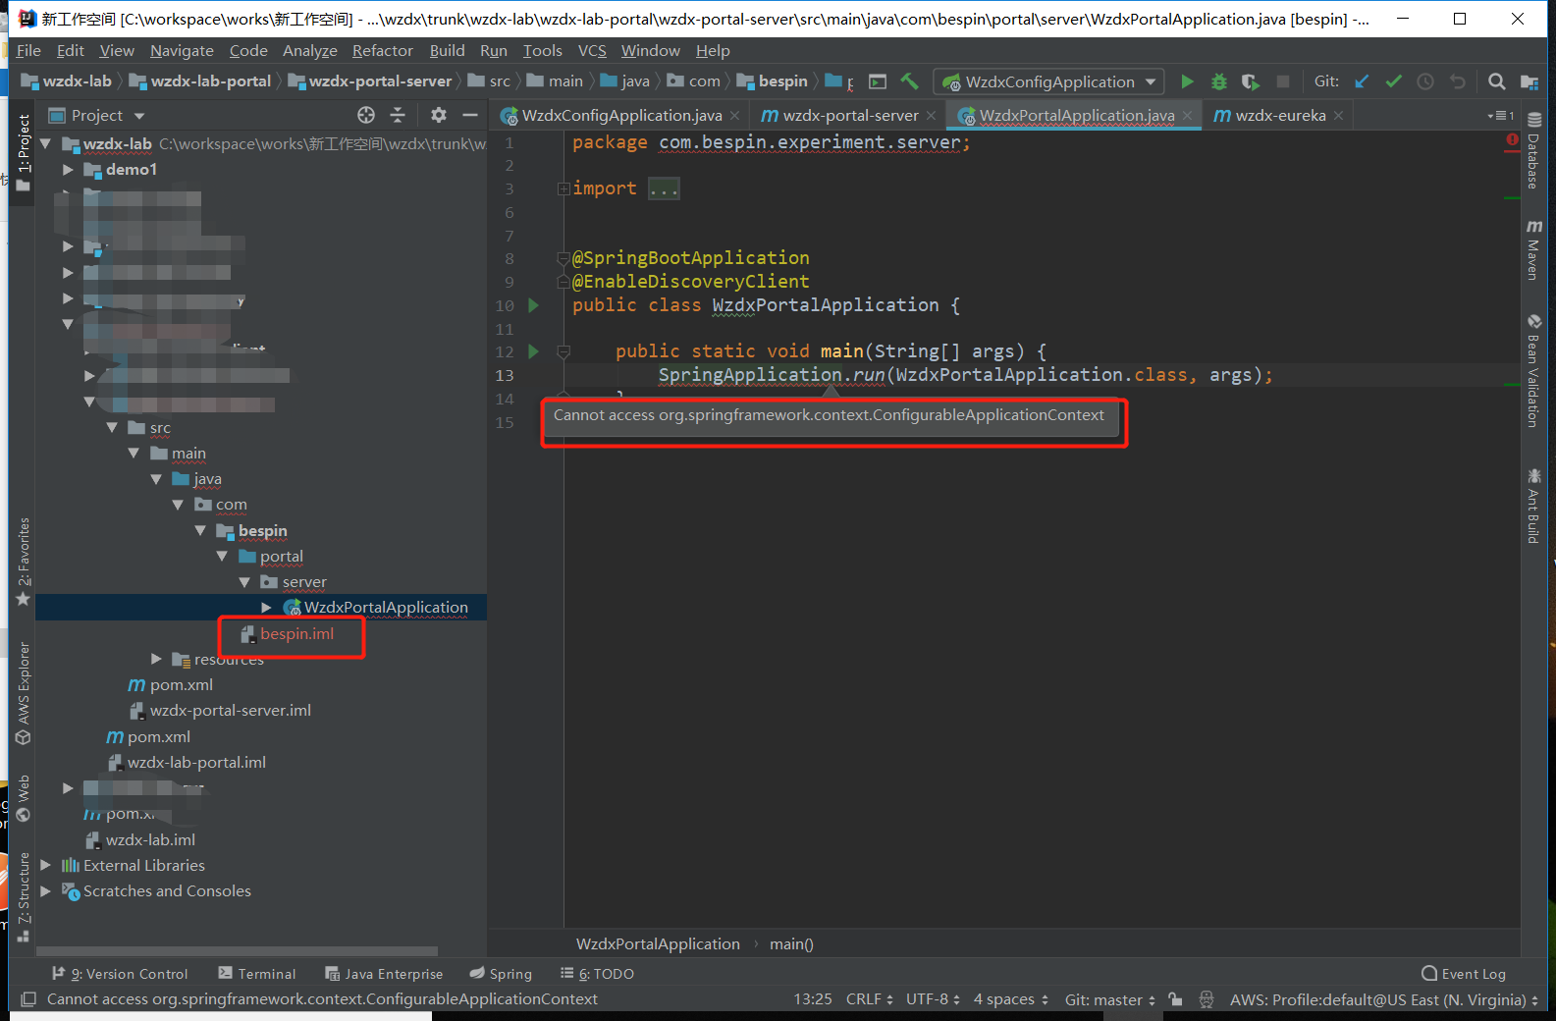Image resolution: width=1556 pixels, height=1021 pixels.
Task: Locate current file in Project tree target icon
Action: [366, 115]
